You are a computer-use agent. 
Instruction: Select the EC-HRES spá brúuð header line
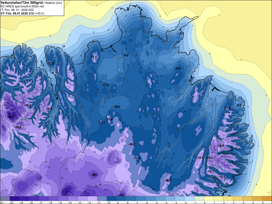[22, 6]
